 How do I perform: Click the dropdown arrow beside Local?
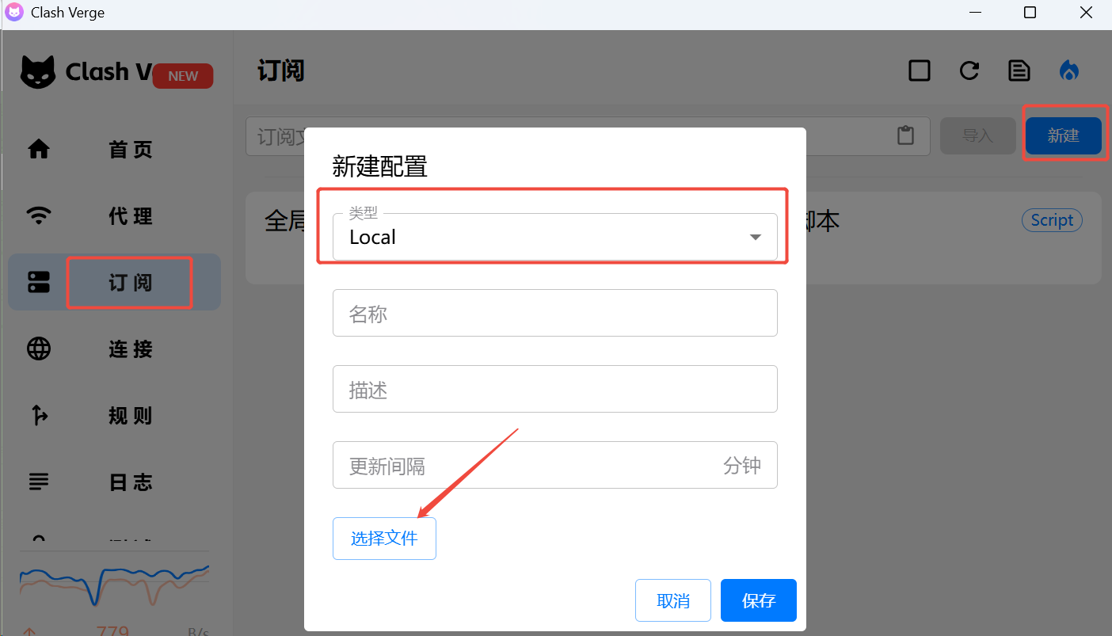pyautogui.click(x=756, y=238)
